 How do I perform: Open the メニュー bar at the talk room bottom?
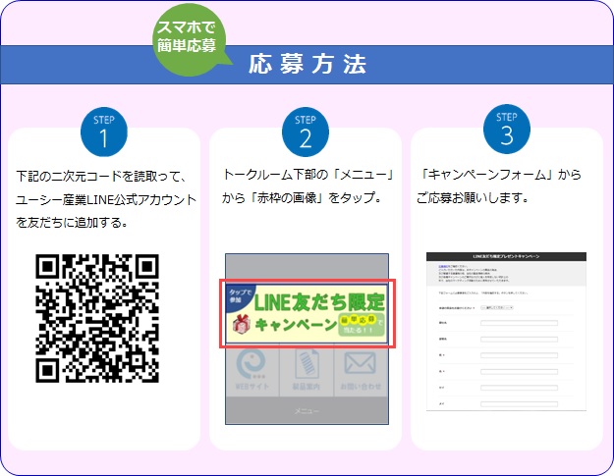coord(307,410)
